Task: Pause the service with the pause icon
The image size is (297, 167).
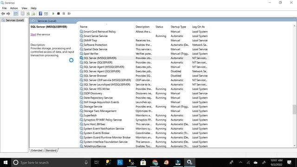Action: pyautogui.click(x=64, y=13)
